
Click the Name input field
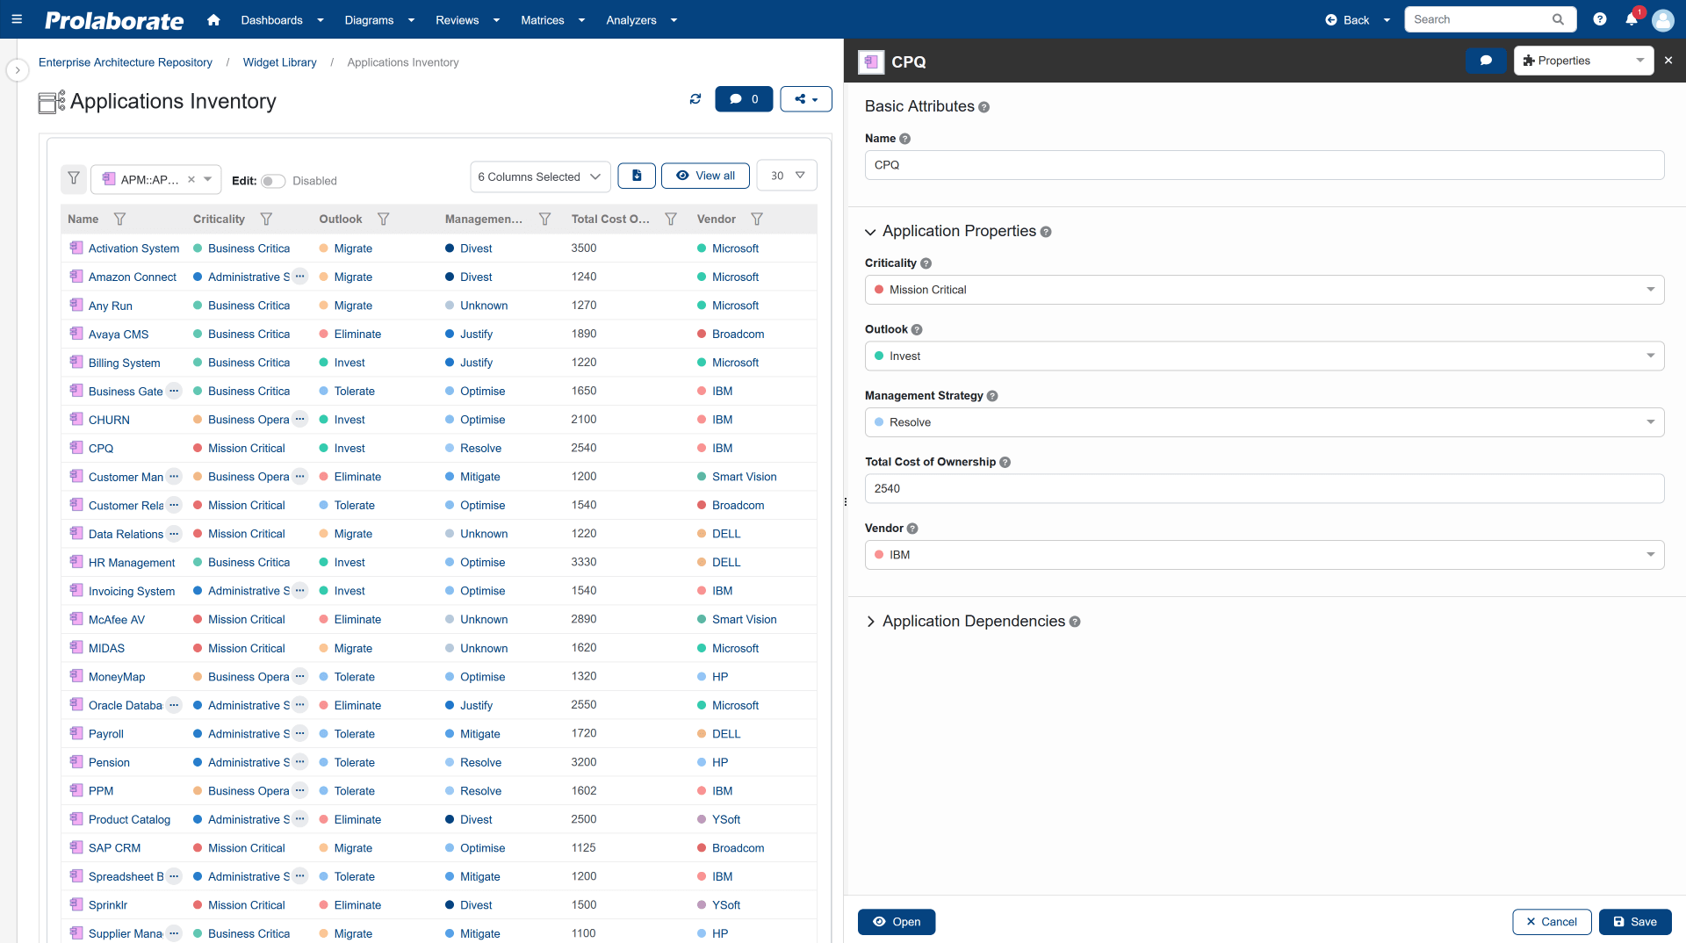point(1264,165)
